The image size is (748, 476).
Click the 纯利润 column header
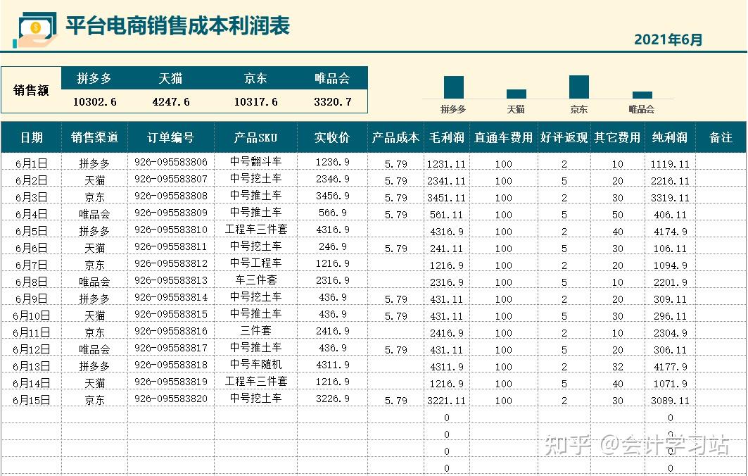[x=670, y=137]
